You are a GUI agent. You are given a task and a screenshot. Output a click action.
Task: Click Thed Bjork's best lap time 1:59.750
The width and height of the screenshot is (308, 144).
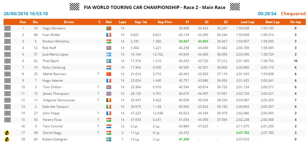pyautogui.click(x=267, y=61)
